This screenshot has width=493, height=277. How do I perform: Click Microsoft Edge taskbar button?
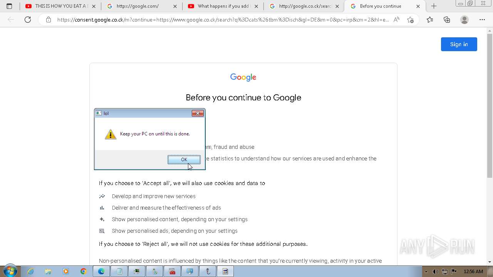click(101, 271)
